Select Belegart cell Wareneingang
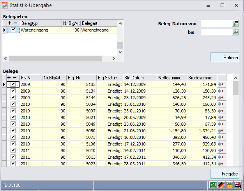 click(x=99, y=30)
